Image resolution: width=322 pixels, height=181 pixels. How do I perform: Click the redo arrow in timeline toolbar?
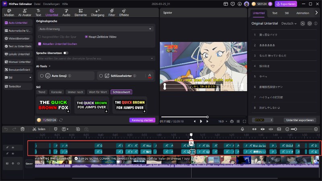coord(14,129)
